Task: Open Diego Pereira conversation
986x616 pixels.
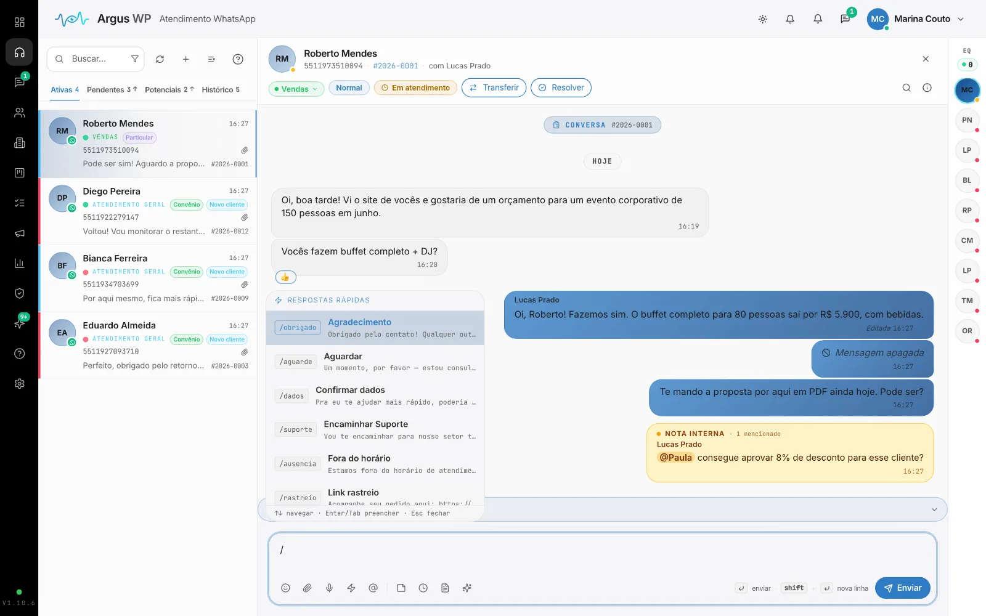Action: click(x=148, y=211)
